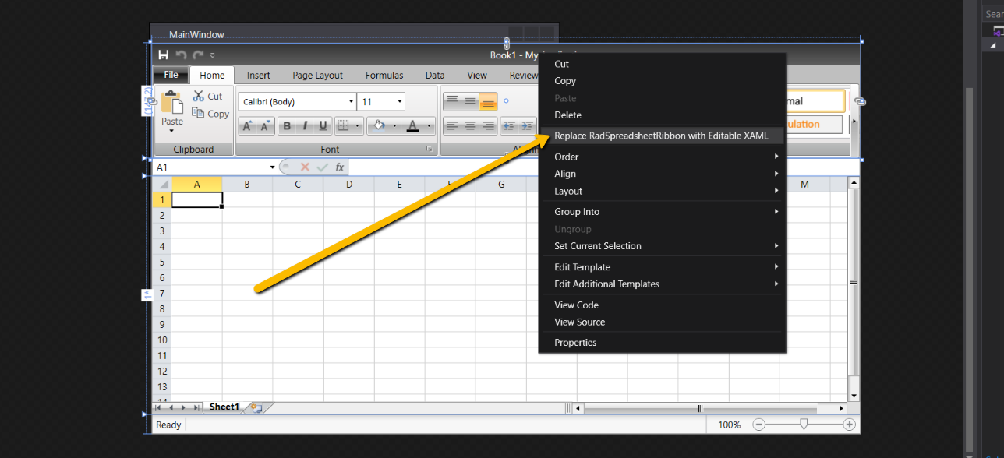Click the Save icon in quick access toolbar

point(164,55)
